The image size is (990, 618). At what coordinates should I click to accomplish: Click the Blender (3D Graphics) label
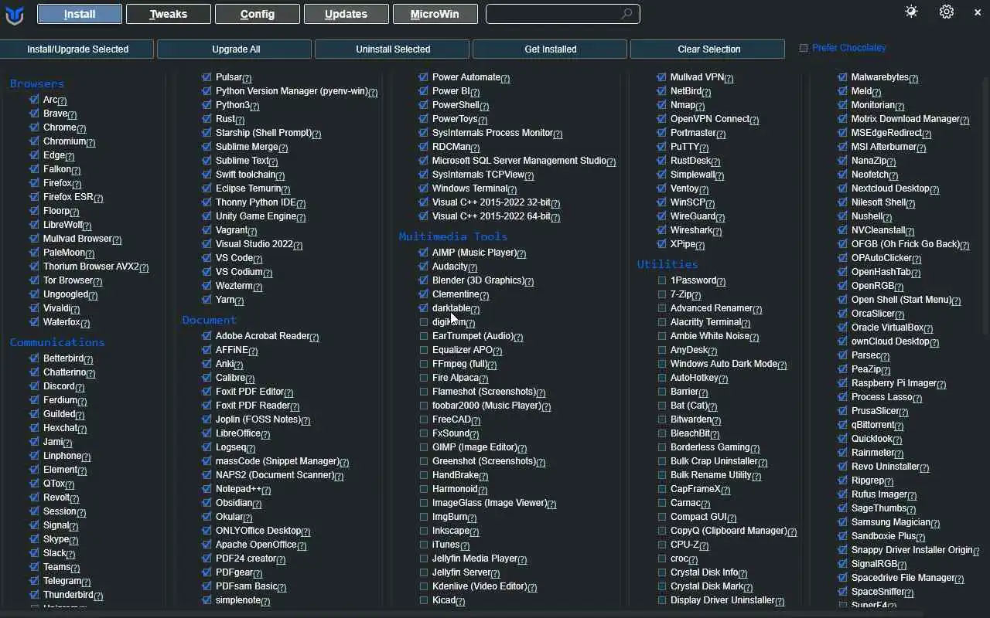coord(478,280)
